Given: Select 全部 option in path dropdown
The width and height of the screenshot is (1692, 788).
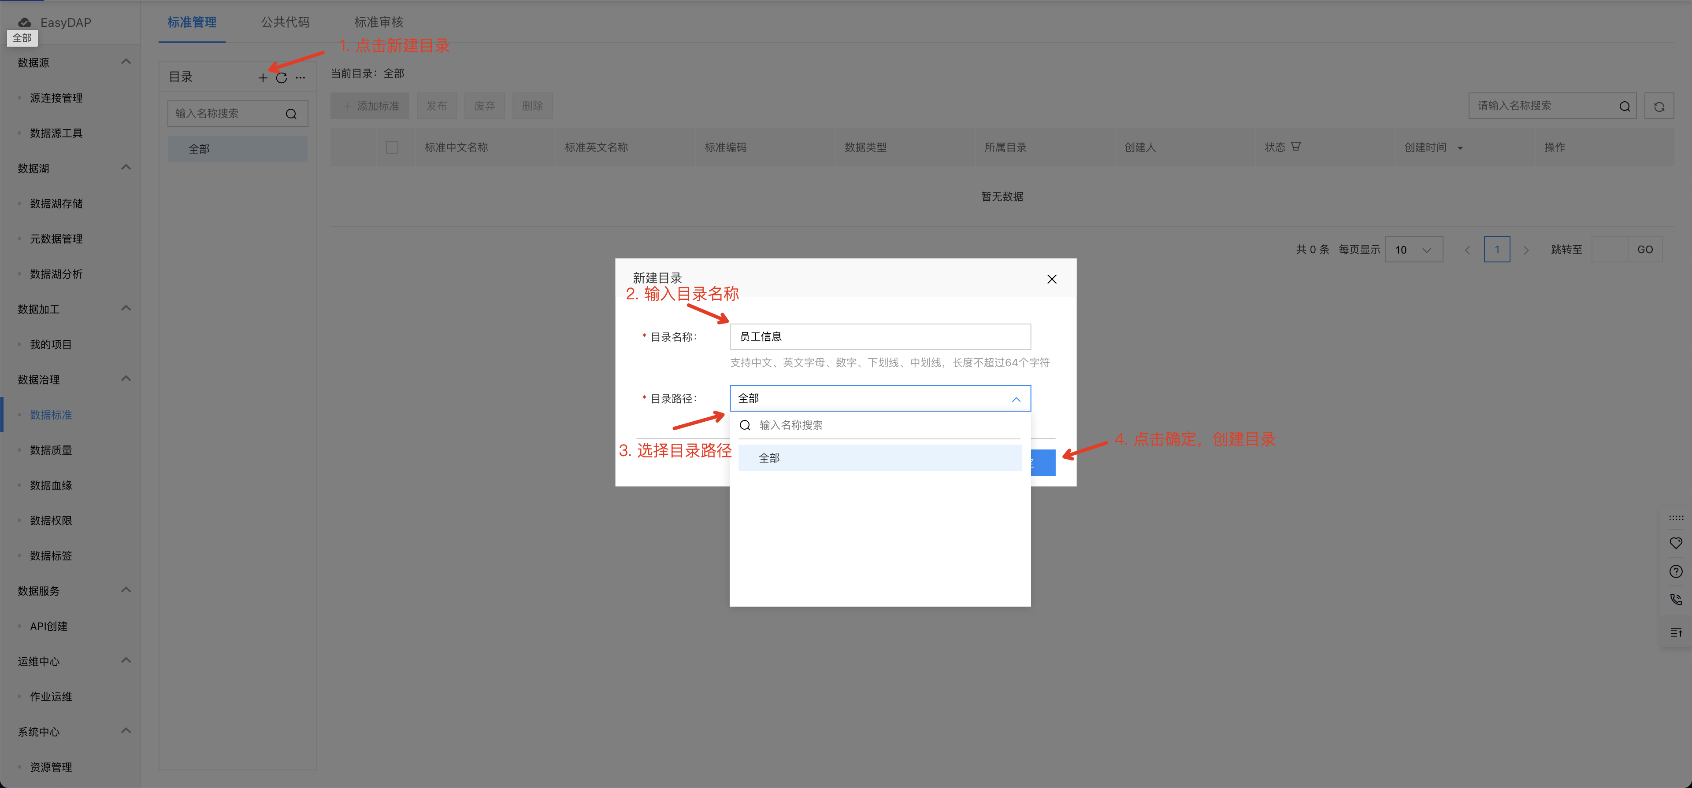Looking at the screenshot, I should point(879,458).
